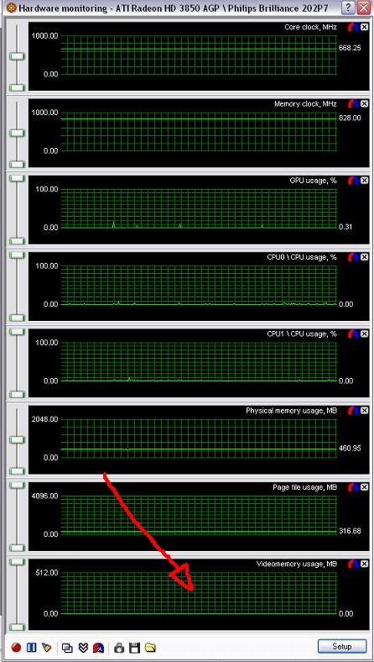Click the upper slider handle beside Core clock graph

point(18,56)
